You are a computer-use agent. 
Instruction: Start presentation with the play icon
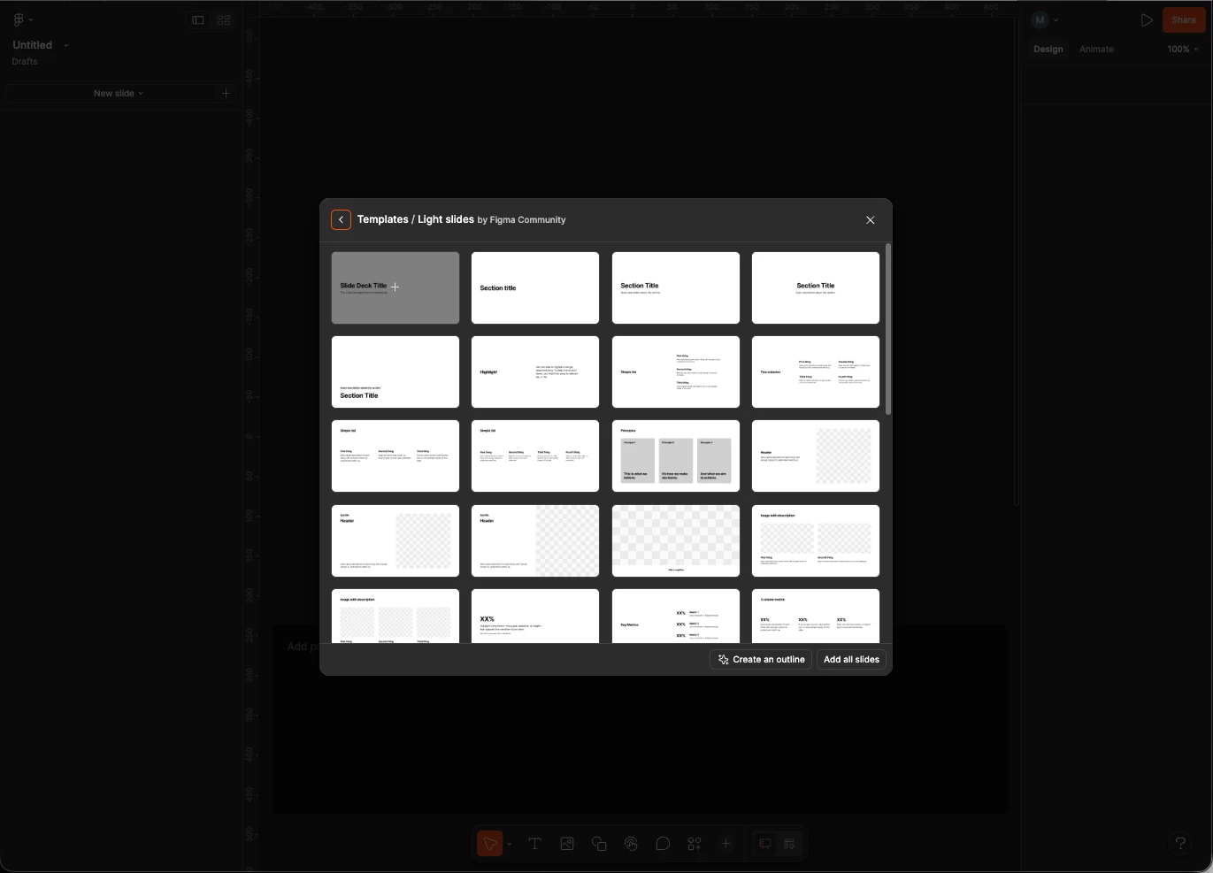tap(1147, 19)
